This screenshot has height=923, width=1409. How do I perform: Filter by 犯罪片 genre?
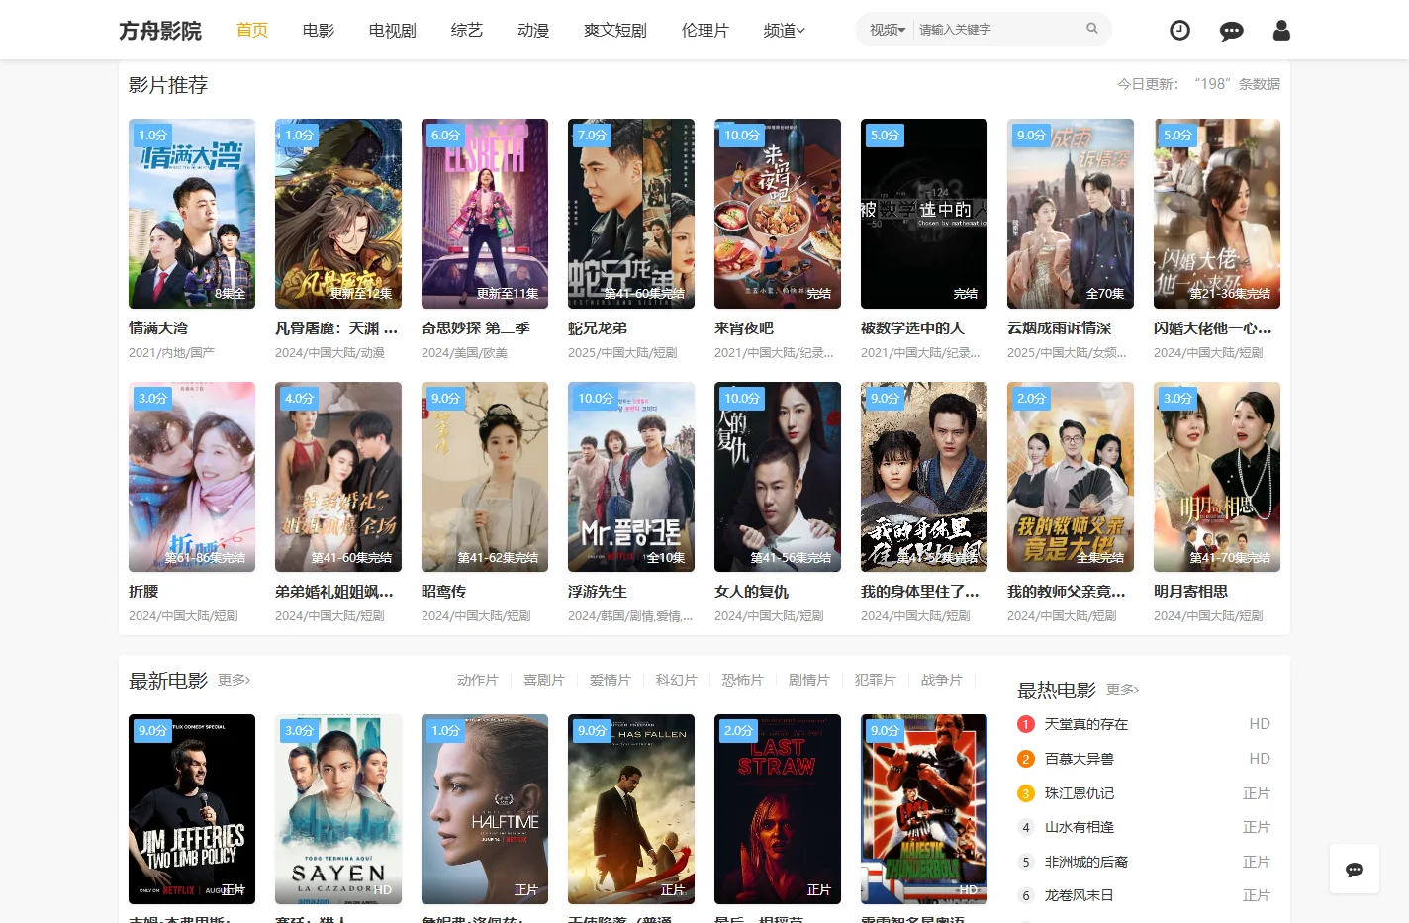pyautogui.click(x=876, y=680)
